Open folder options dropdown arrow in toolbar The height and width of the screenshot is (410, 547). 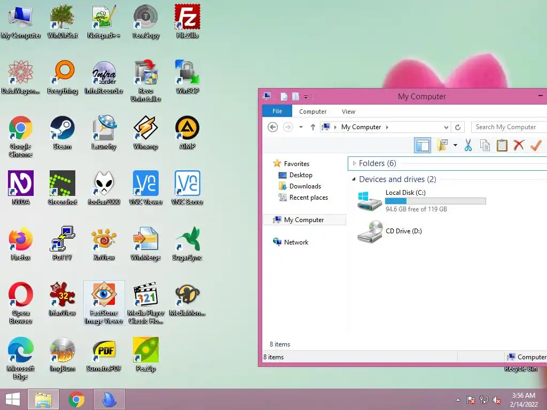455,145
